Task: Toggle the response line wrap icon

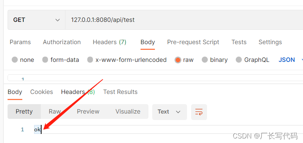Action: click(x=199, y=112)
